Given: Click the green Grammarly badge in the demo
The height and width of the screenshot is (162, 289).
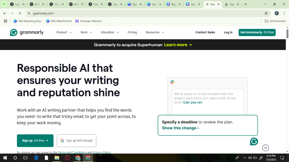Looking at the screenshot, I should [x=254, y=141].
